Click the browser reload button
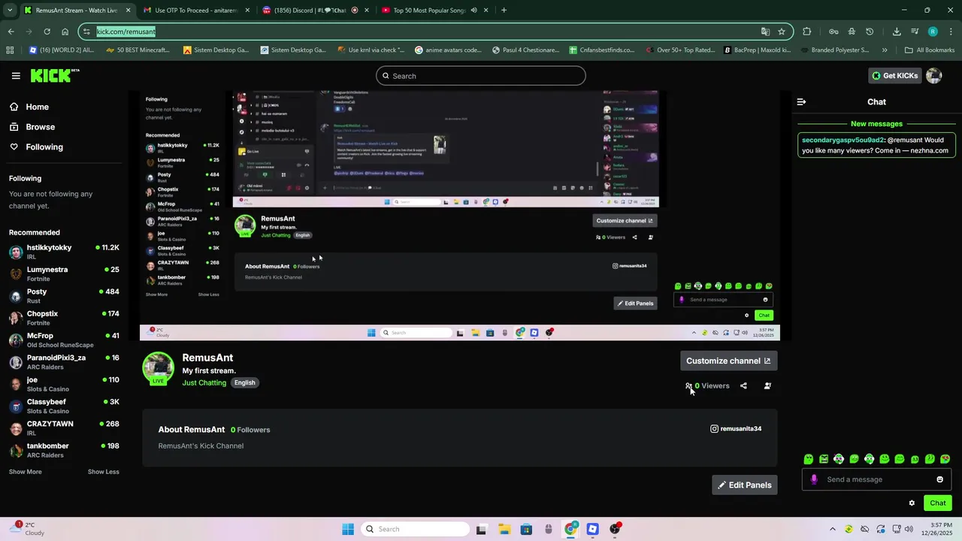This screenshot has width=962, height=541. pos(47,32)
